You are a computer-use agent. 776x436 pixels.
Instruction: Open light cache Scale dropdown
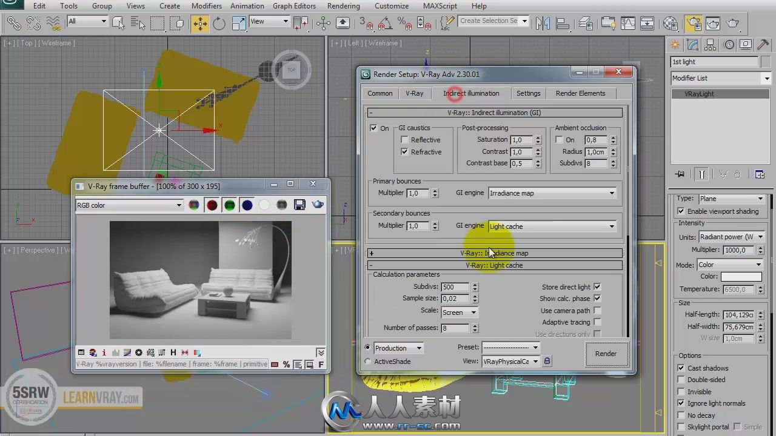[459, 312]
